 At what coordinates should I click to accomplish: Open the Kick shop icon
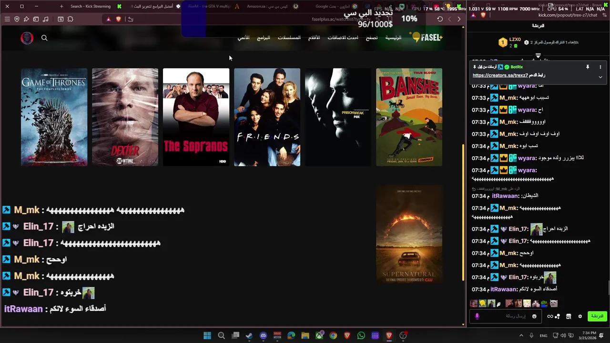pos(569,316)
